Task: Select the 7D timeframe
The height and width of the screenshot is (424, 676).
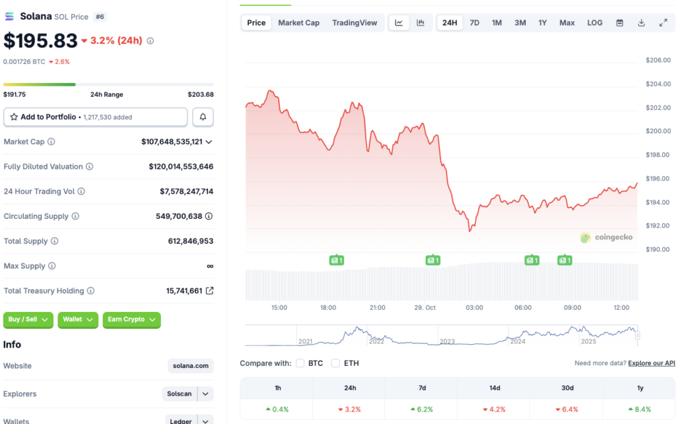Action: (x=474, y=22)
